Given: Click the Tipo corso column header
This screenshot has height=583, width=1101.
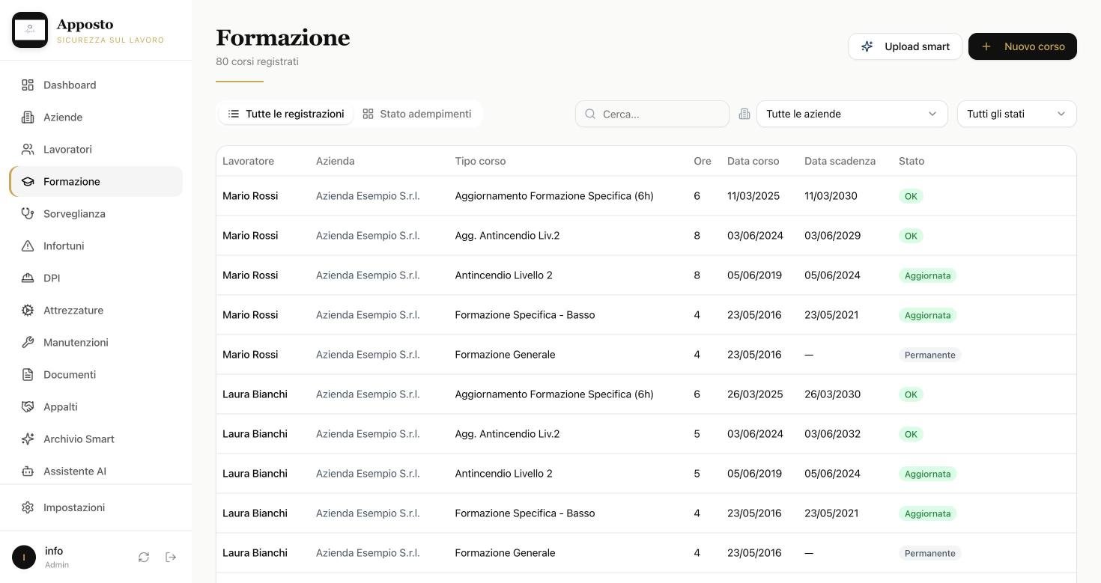Looking at the screenshot, I should point(480,161).
